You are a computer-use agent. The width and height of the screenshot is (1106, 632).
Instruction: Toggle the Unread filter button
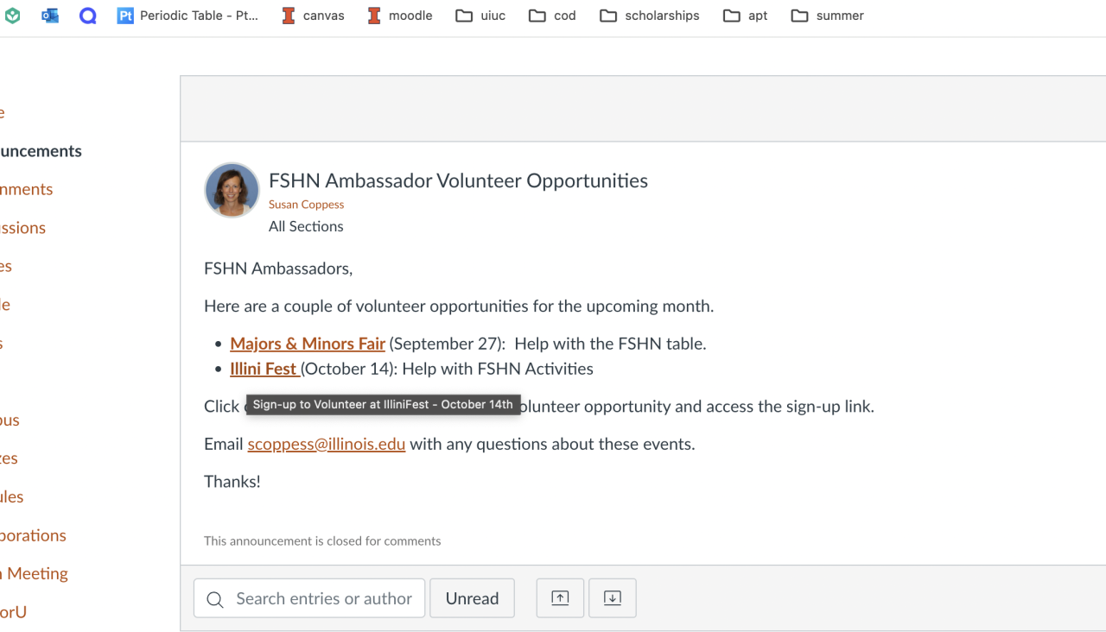[x=472, y=598]
